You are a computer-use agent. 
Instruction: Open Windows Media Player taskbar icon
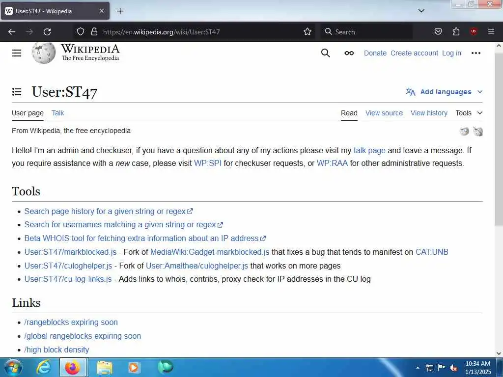pyautogui.click(x=134, y=367)
